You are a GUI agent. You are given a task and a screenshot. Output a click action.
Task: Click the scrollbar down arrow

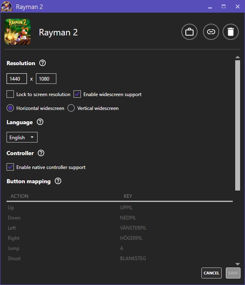point(238,264)
